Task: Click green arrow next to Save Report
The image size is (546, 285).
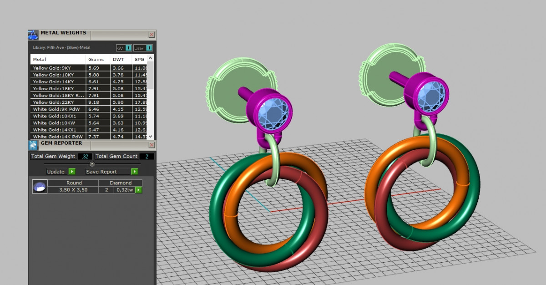Action: coord(134,172)
